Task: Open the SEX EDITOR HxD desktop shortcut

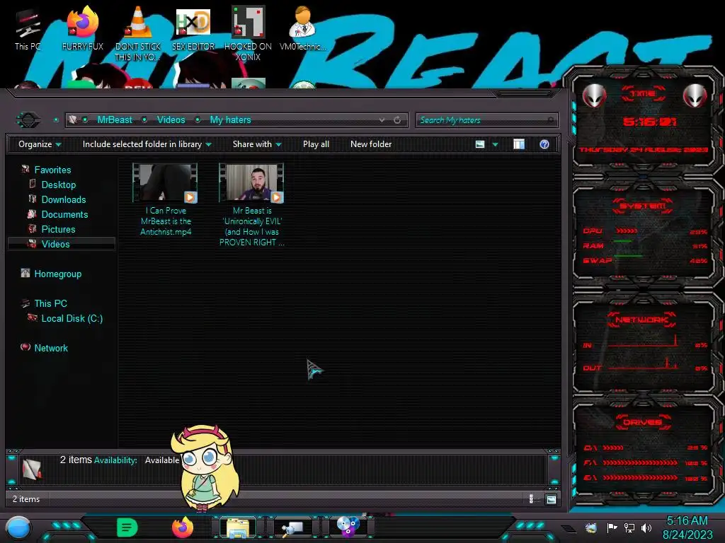Action: (193, 28)
